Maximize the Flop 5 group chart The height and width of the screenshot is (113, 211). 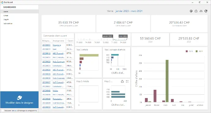pos(127,81)
